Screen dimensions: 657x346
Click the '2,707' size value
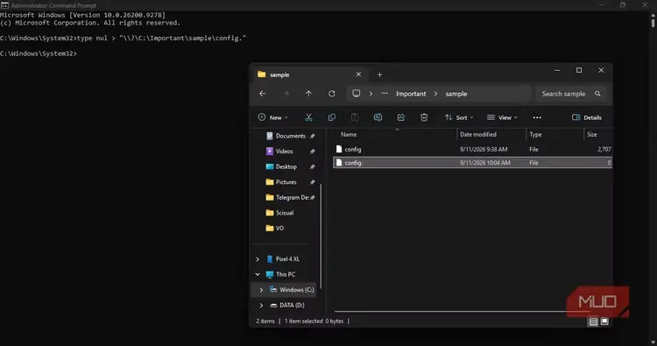pos(604,149)
